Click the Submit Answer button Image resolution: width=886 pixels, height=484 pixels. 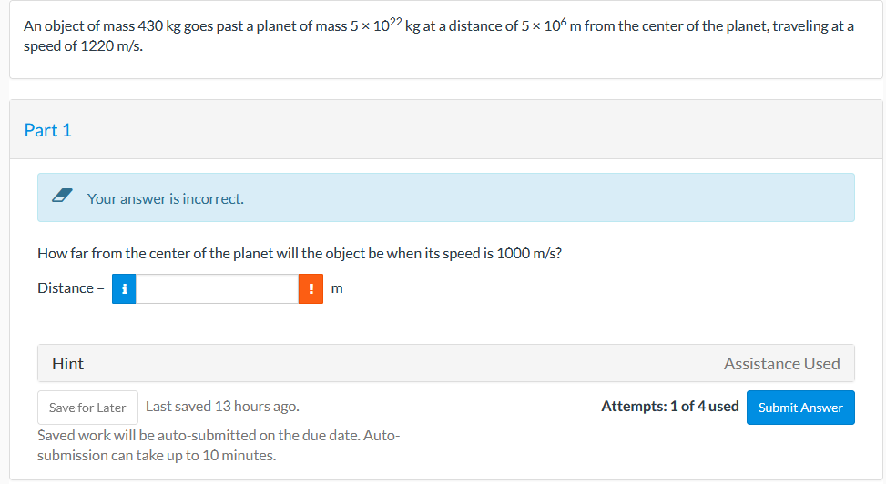pos(800,408)
